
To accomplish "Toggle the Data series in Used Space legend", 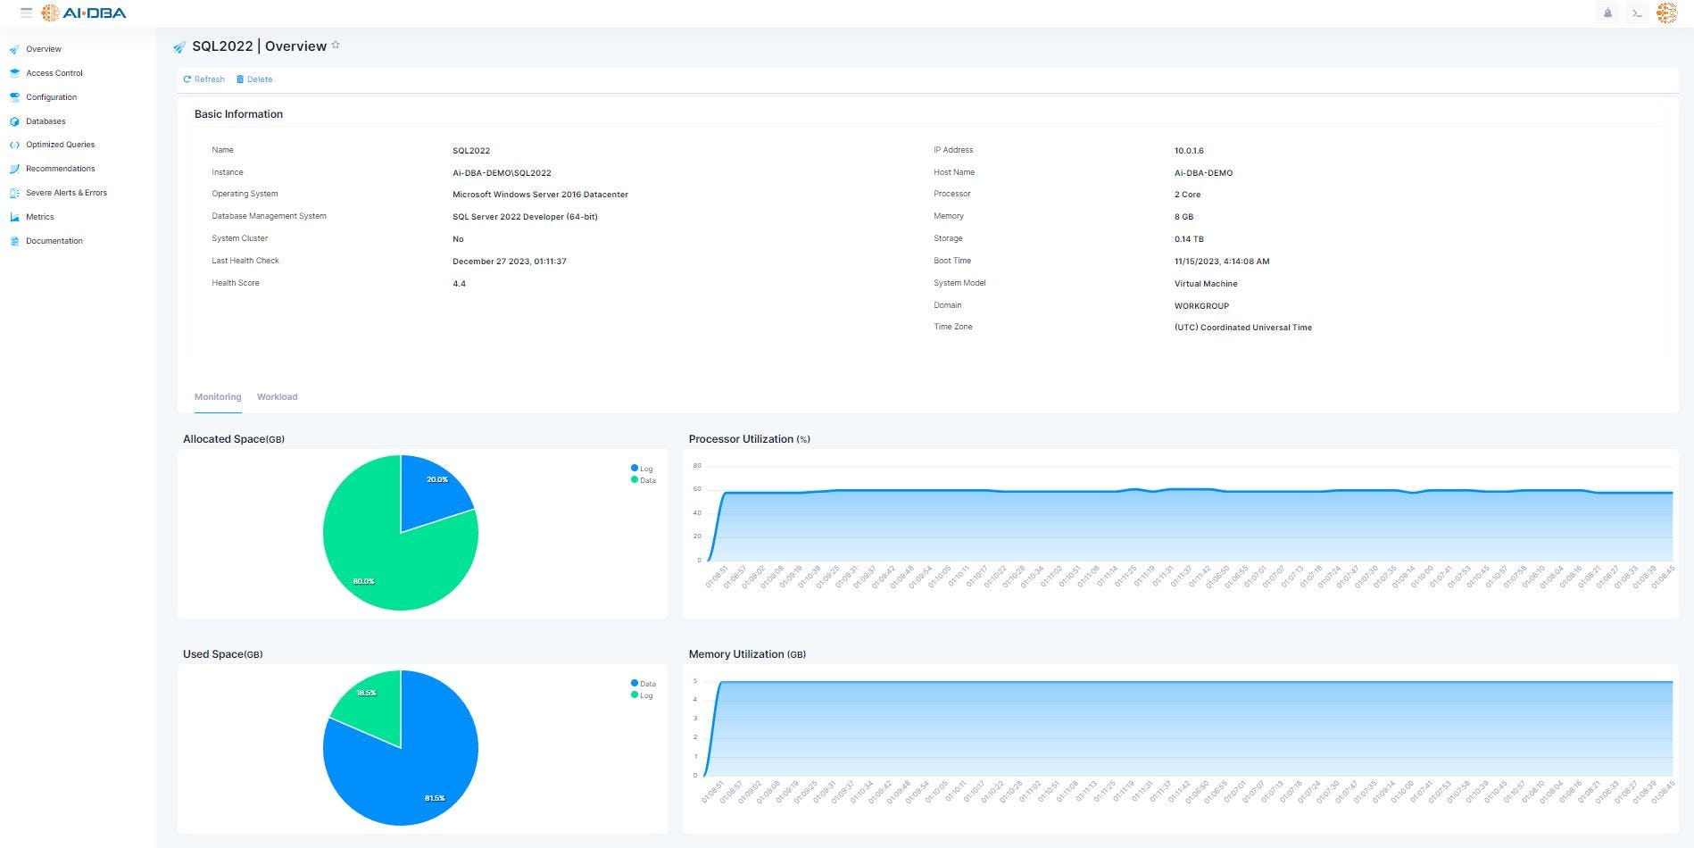I will coord(641,683).
